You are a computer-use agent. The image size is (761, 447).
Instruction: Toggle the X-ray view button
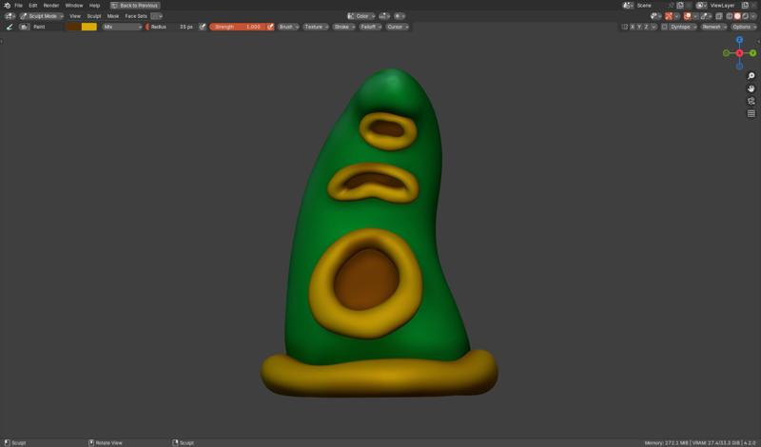pyautogui.click(x=718, y=16)
